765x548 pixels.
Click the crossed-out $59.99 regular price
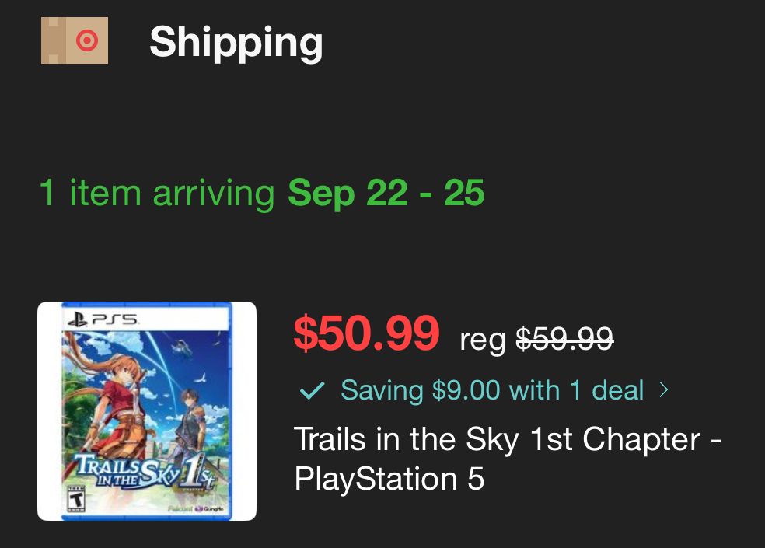tap(564, 338)
